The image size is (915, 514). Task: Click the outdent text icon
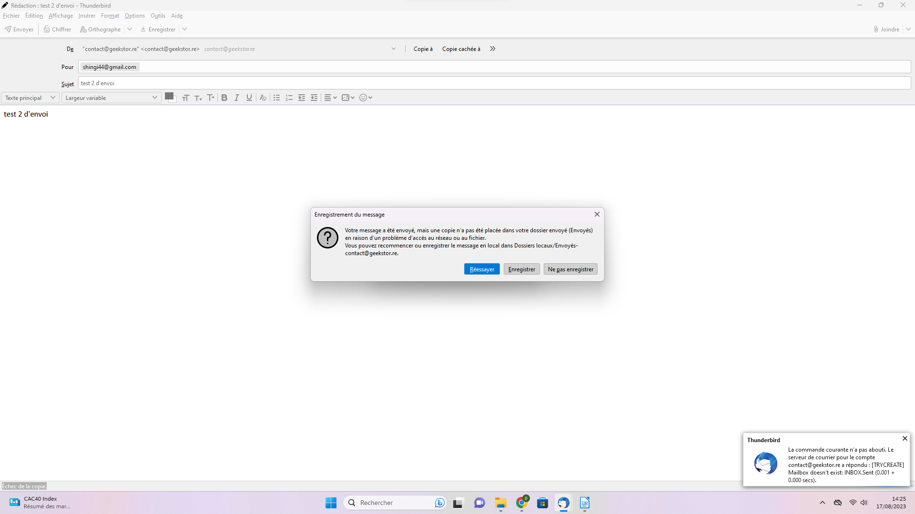[302, 98]
